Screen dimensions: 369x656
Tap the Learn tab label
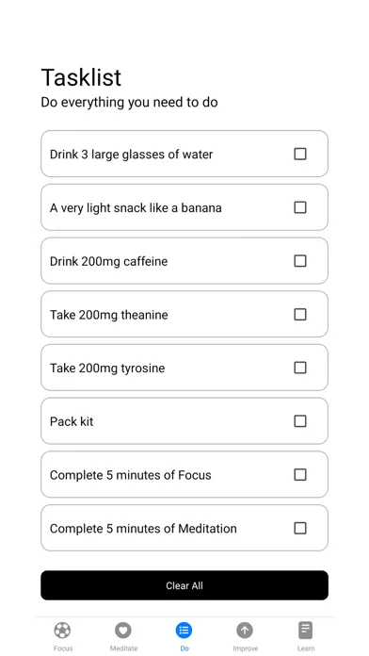click(x=306, y=648)
